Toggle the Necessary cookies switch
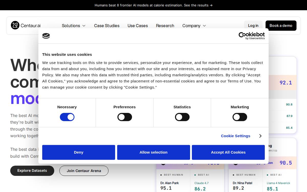Screen dimensions: 307x192 pyautogui.click(x=67, y=117)
